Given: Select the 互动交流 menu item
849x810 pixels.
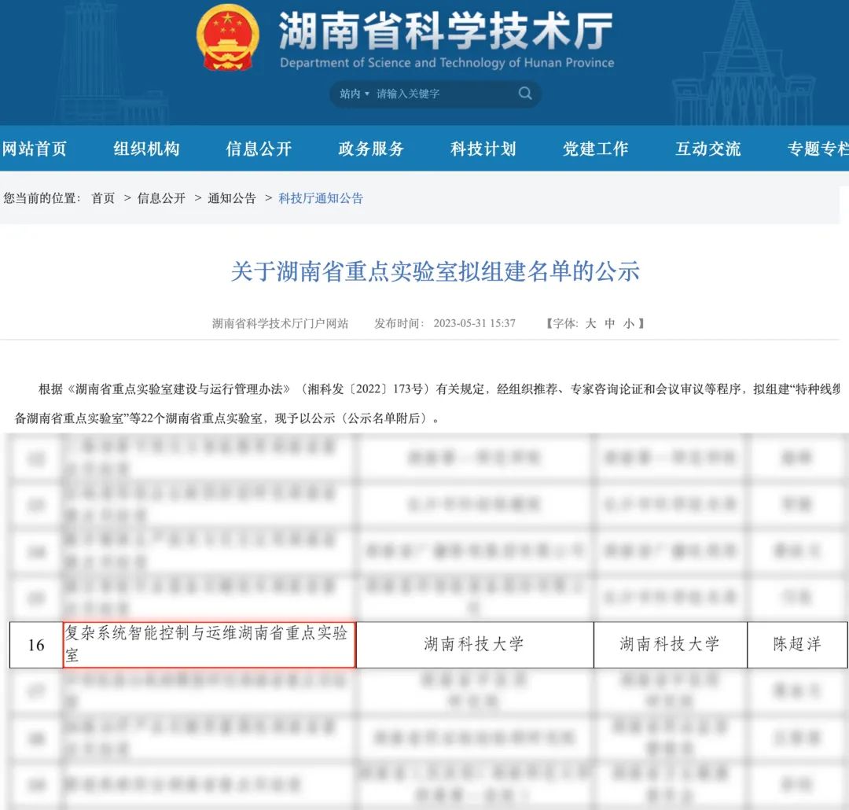Looking at the screenshot, I should click(x=708, y=149).
